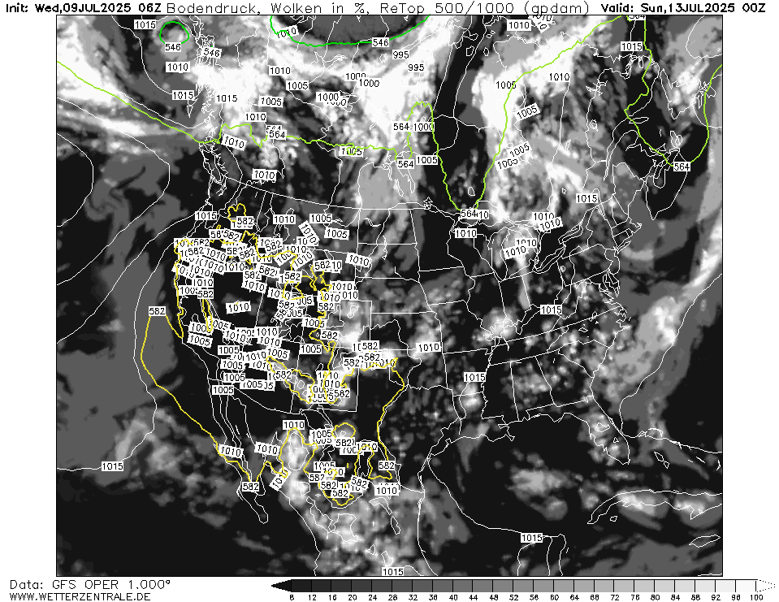779x602 pixels.
Task: Click the dashed right arrow end of the colorbar
Action: (765, 586)
